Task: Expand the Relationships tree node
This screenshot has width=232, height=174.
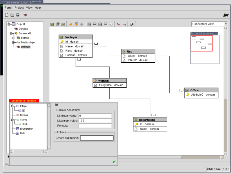Action: pos(13,42)
